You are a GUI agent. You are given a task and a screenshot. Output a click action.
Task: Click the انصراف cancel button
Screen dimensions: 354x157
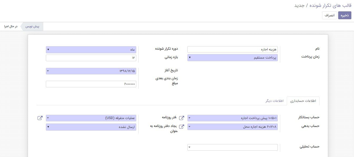329,15
